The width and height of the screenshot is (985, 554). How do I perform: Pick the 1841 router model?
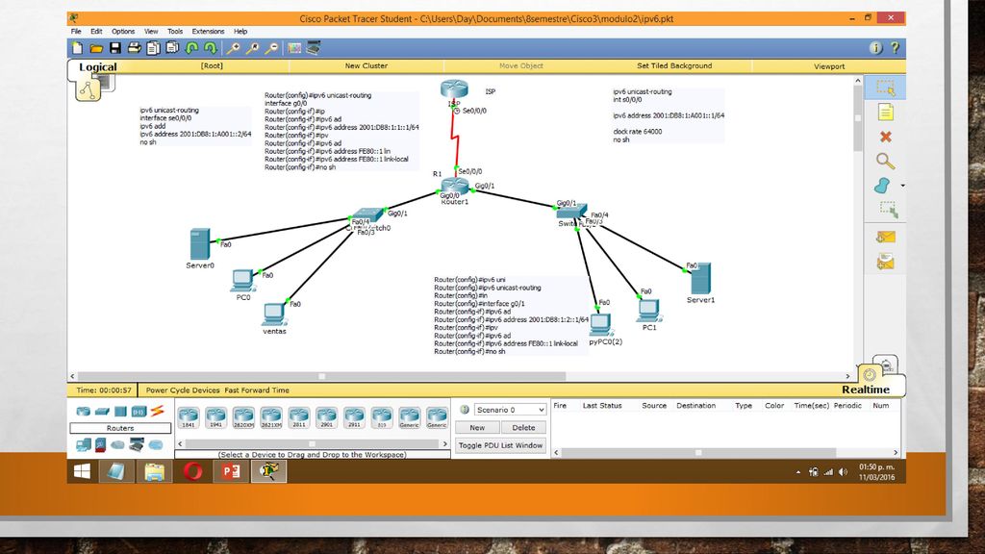[x=189, y=417]
